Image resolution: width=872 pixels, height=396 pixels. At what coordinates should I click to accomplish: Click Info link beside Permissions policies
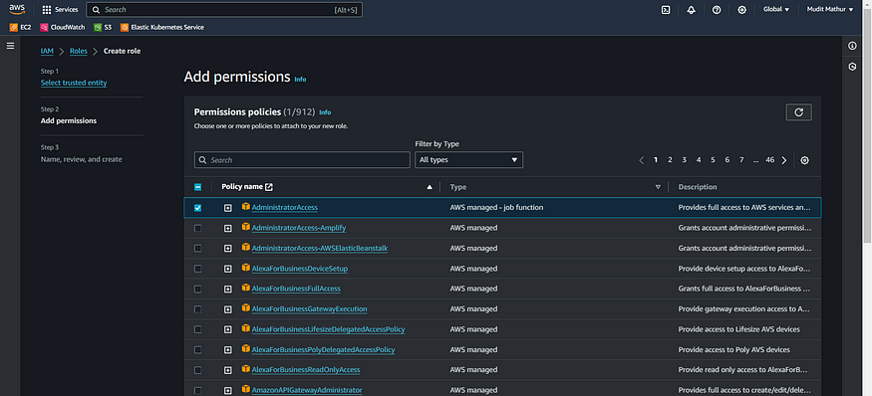pyautogui.click(x=325, y=112)
